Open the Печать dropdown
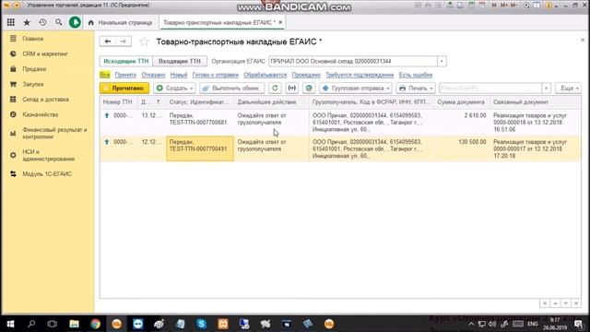The height and width of the screenshot is (332, 590). [x=416, y=89]
